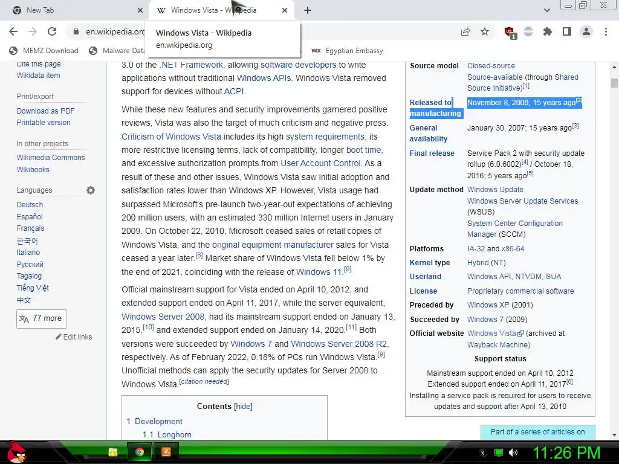This screenshot has height=464, width=619.
Task: Click the Chrome taskbar icon
Action: coord(140,452)
